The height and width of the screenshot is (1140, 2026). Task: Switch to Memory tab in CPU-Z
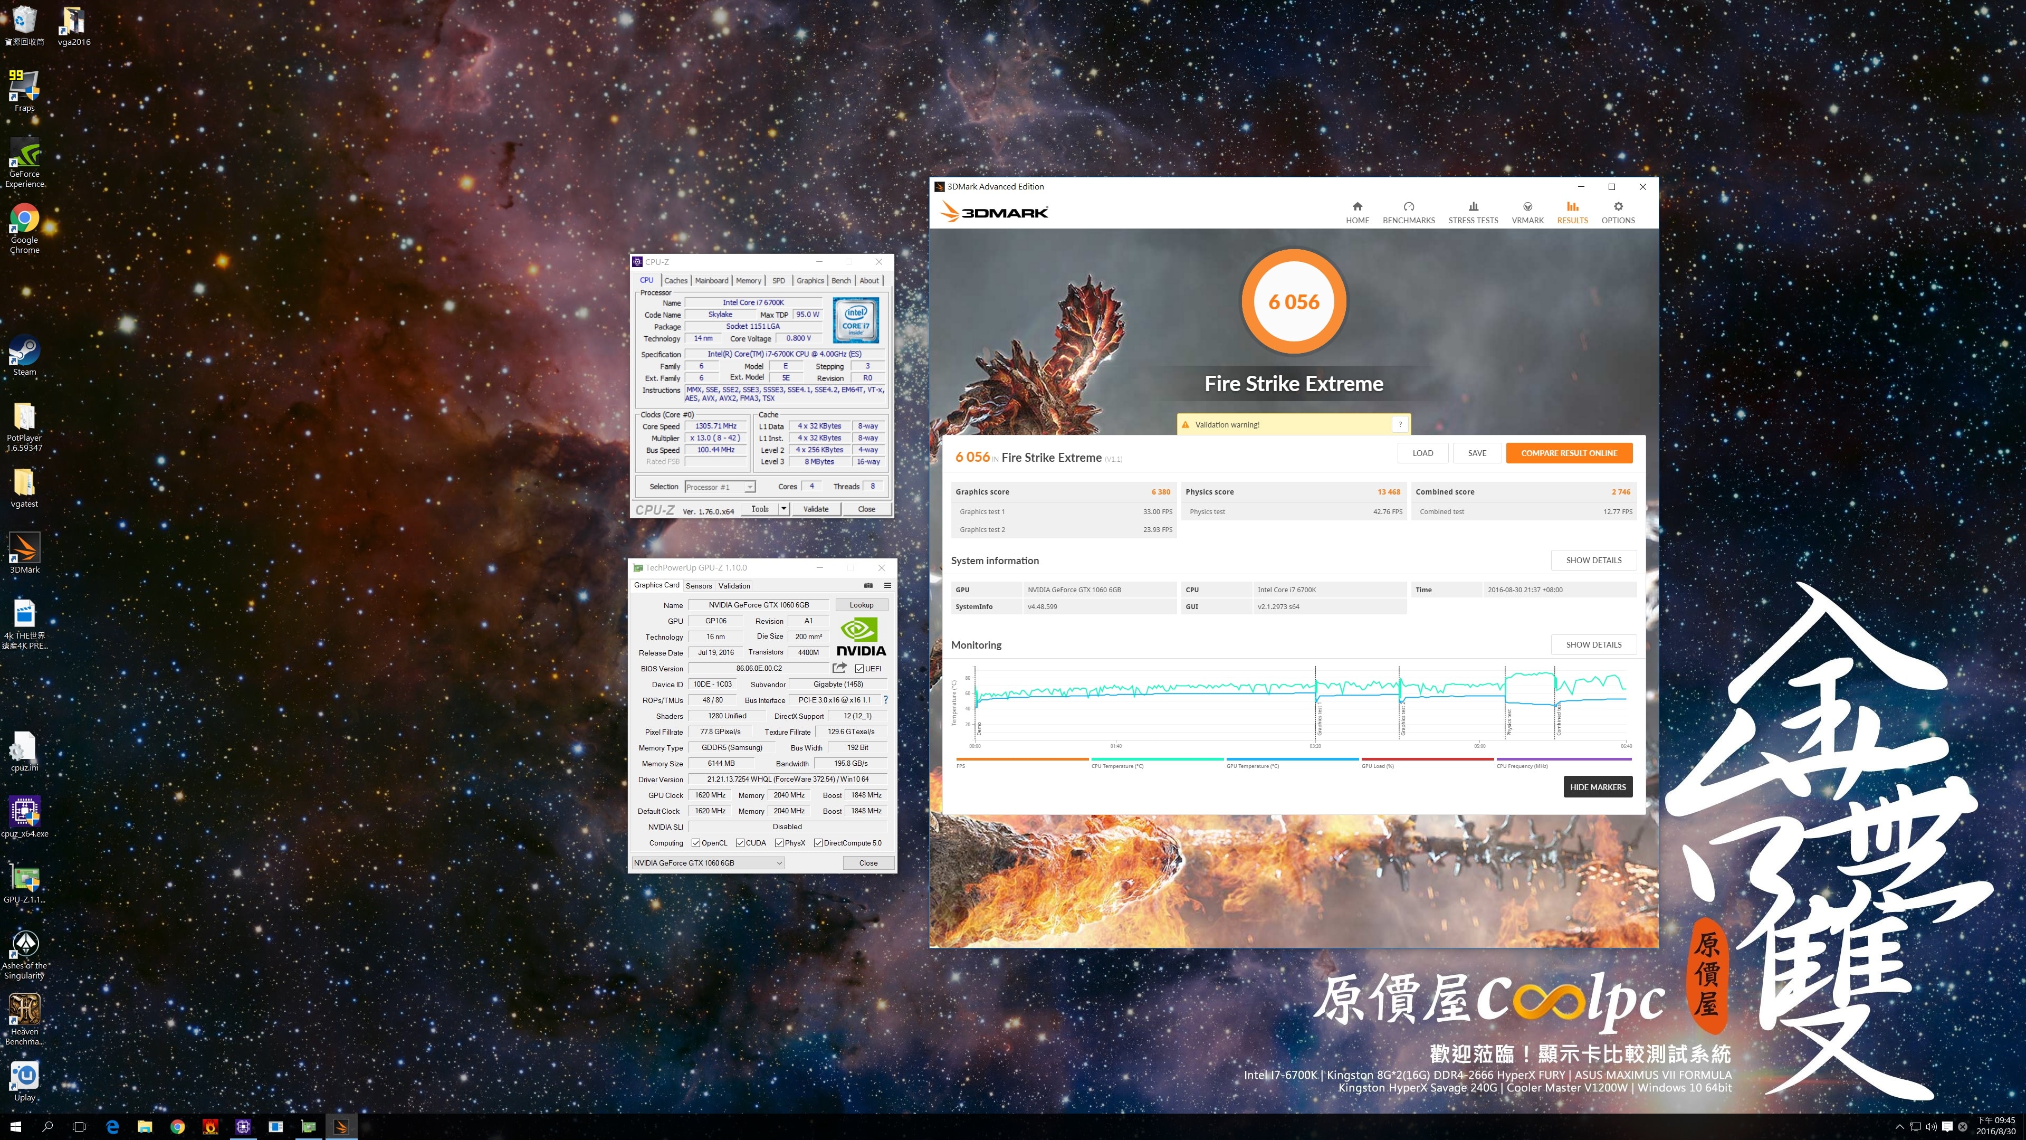click(749, 281)
